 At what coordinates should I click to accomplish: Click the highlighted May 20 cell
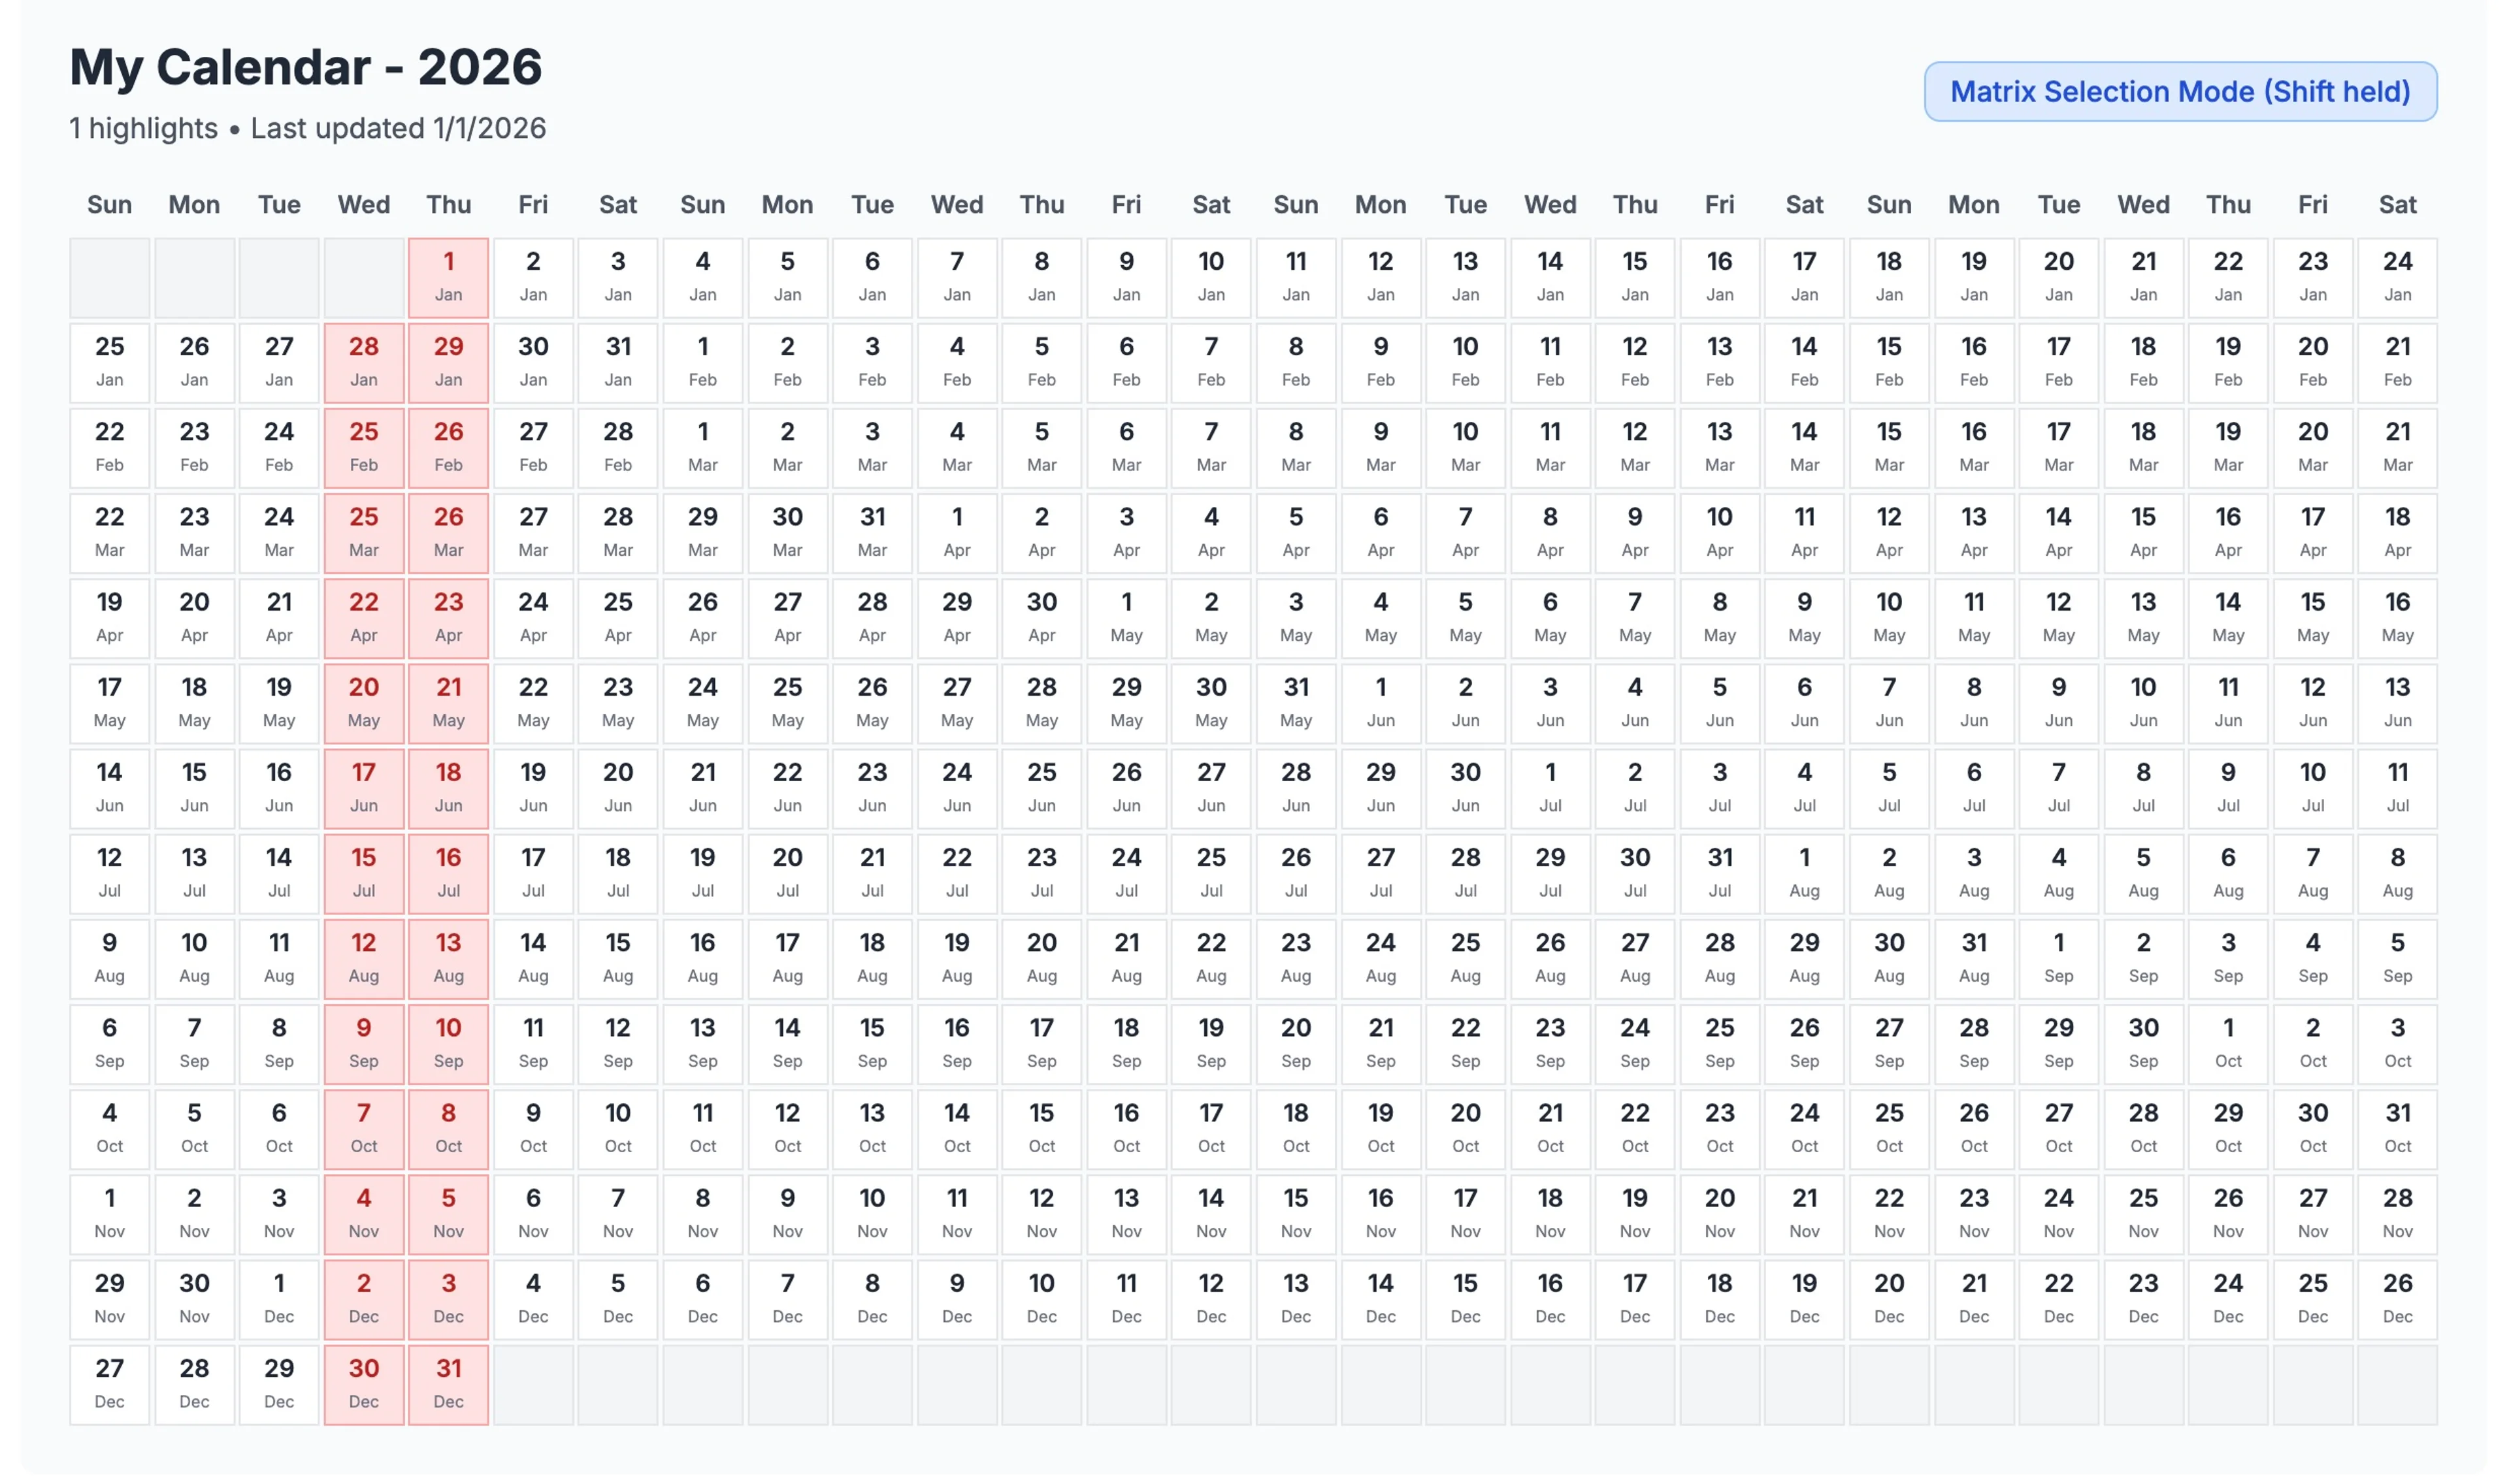364,702
